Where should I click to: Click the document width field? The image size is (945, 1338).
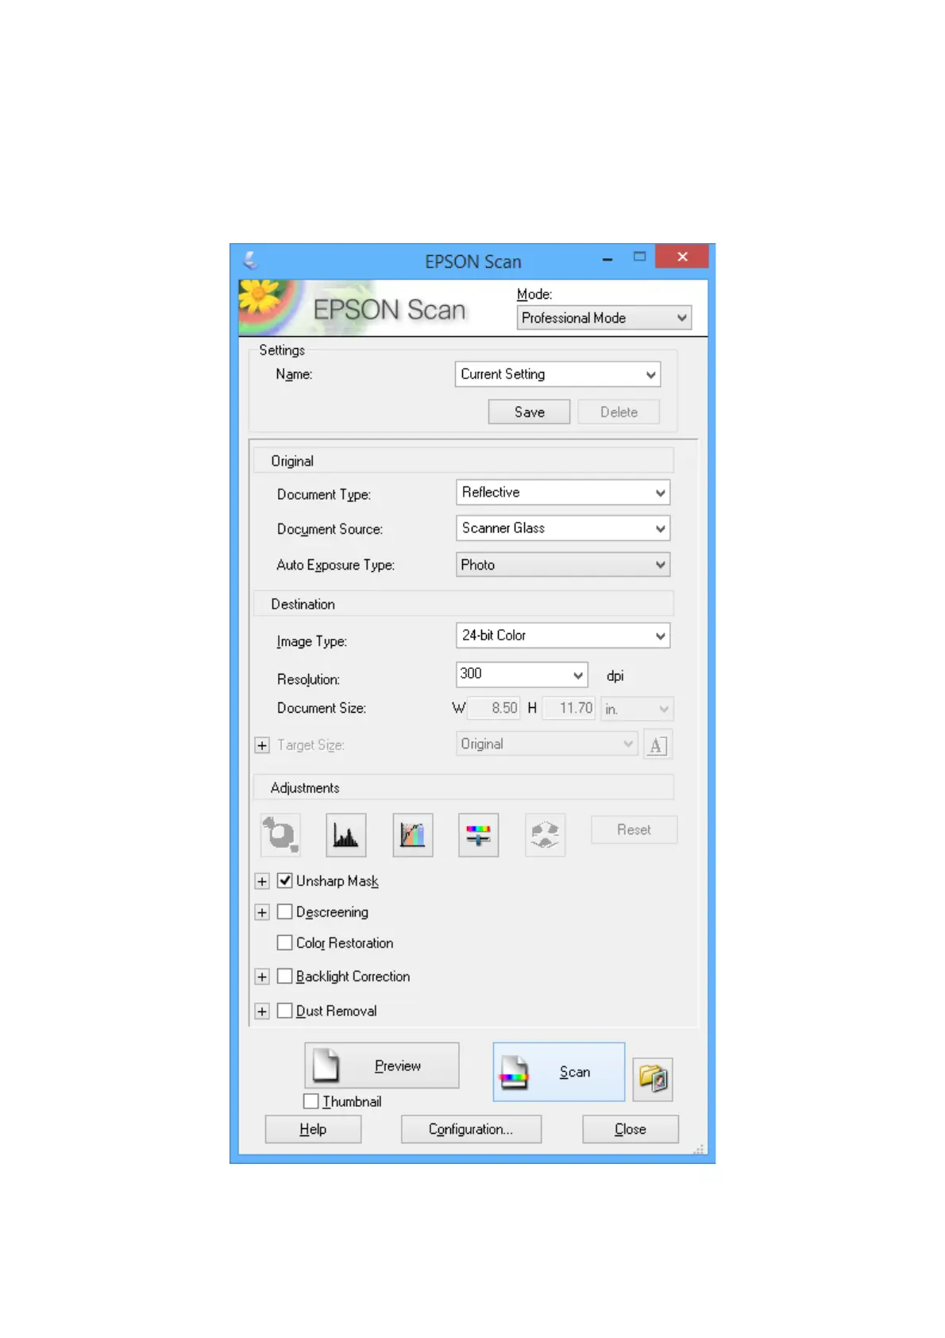point(494,708)
